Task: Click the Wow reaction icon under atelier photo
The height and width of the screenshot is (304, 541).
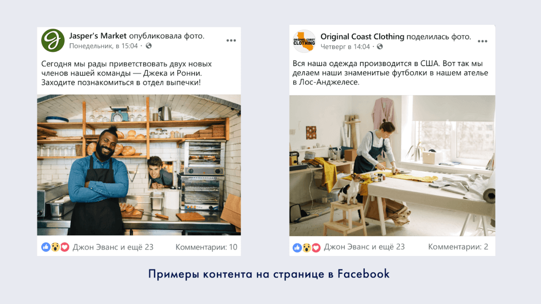Action: pyautogui.click(x=306, y=247)
